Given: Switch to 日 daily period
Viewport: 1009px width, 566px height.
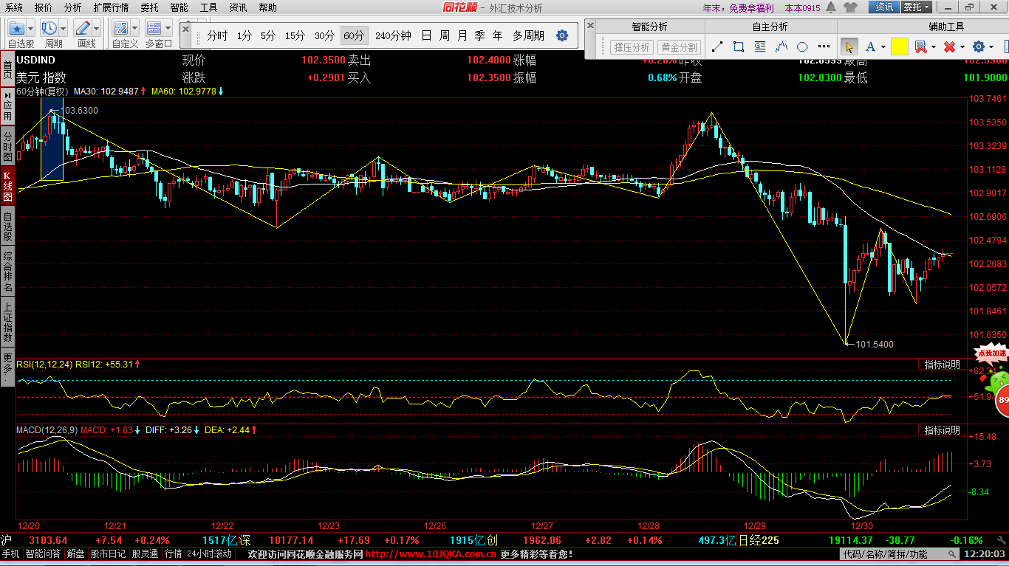Looking at the screenshot, I should point(426,35).
